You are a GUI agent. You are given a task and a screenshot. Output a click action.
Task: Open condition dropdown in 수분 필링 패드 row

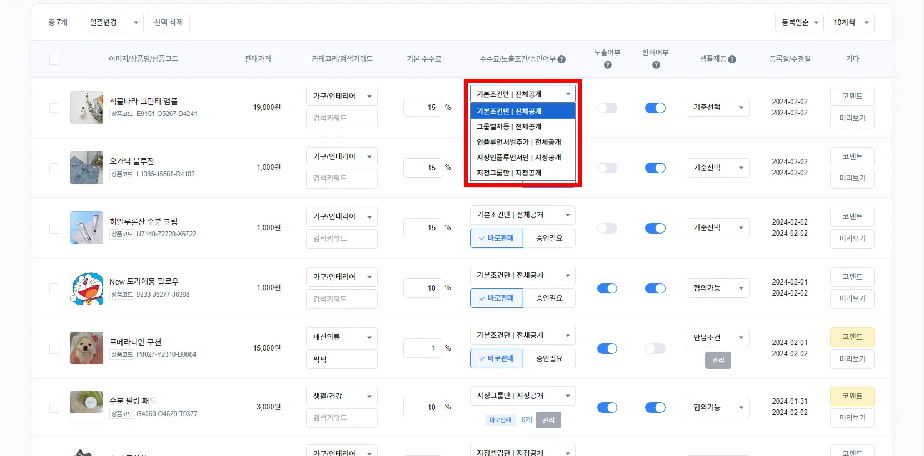click(x=522, y=396)
